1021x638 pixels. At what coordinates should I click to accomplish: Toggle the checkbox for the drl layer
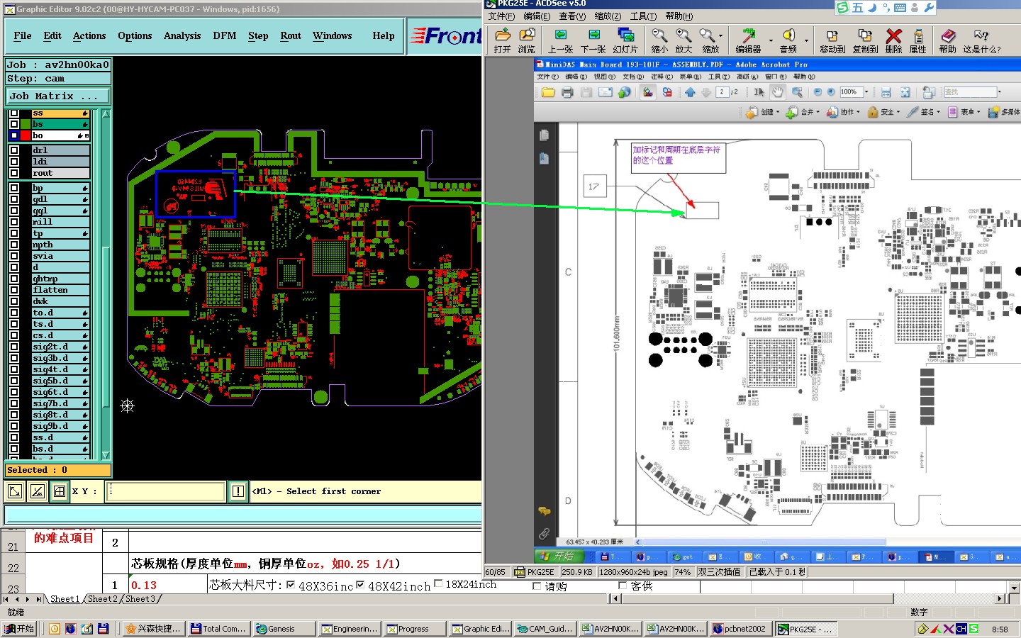pyautogui.click(x=14, y=150)
